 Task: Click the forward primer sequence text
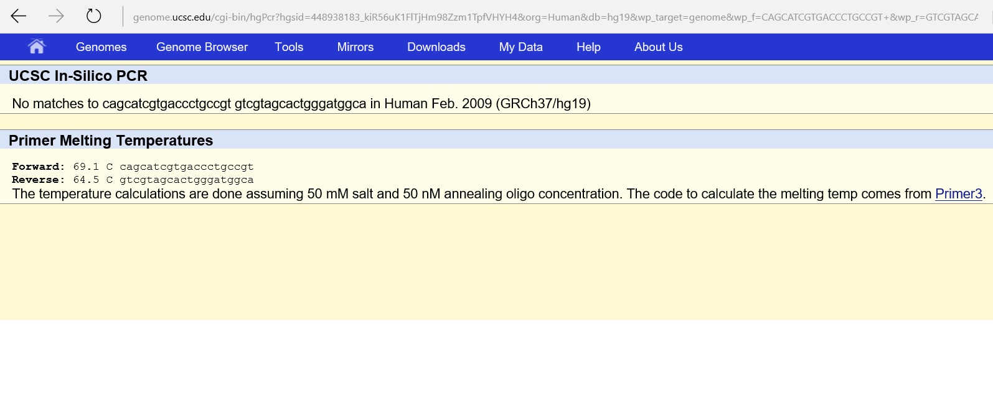coord(186,167)
